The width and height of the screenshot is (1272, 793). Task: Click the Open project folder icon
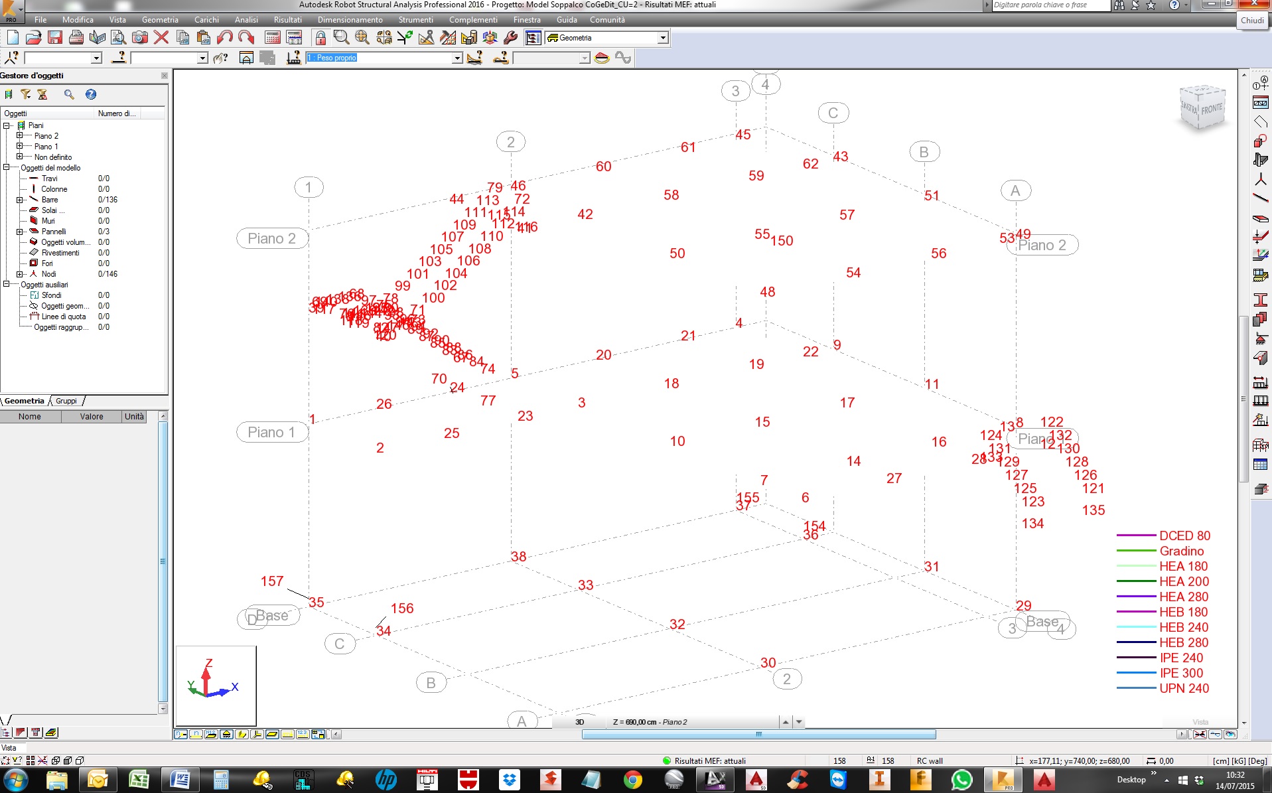pos(33,38)
